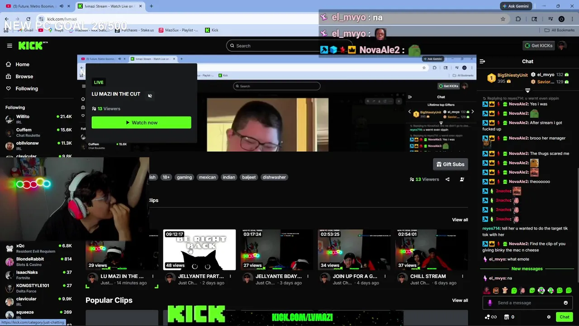Screen dimensions: 579x326
Task: Reload the page
Action: 28,19
